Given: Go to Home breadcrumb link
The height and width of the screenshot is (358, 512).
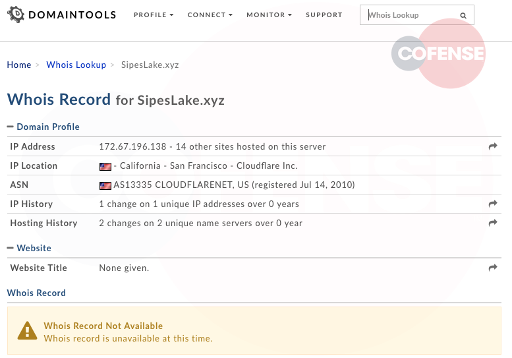Looking at the screenshot, I should (19, 65).
